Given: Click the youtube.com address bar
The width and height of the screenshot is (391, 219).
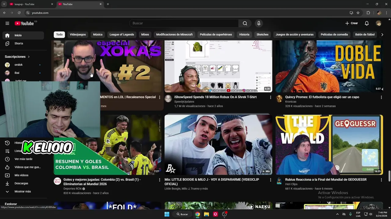Looking at the screenshot, I should pyautogui.click(x=186, y=13).
